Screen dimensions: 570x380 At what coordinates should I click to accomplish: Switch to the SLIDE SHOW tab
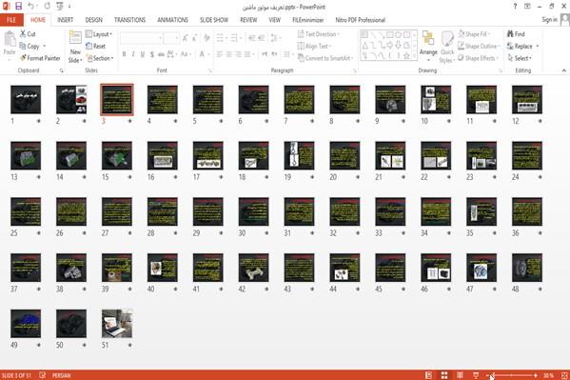[x=214, y=20]
